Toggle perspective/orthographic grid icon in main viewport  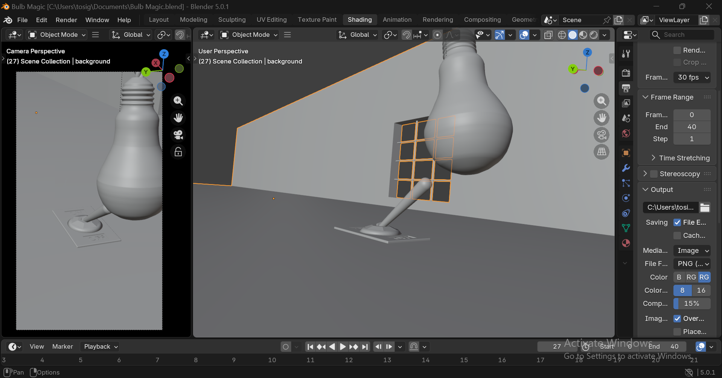coord(602,152)
